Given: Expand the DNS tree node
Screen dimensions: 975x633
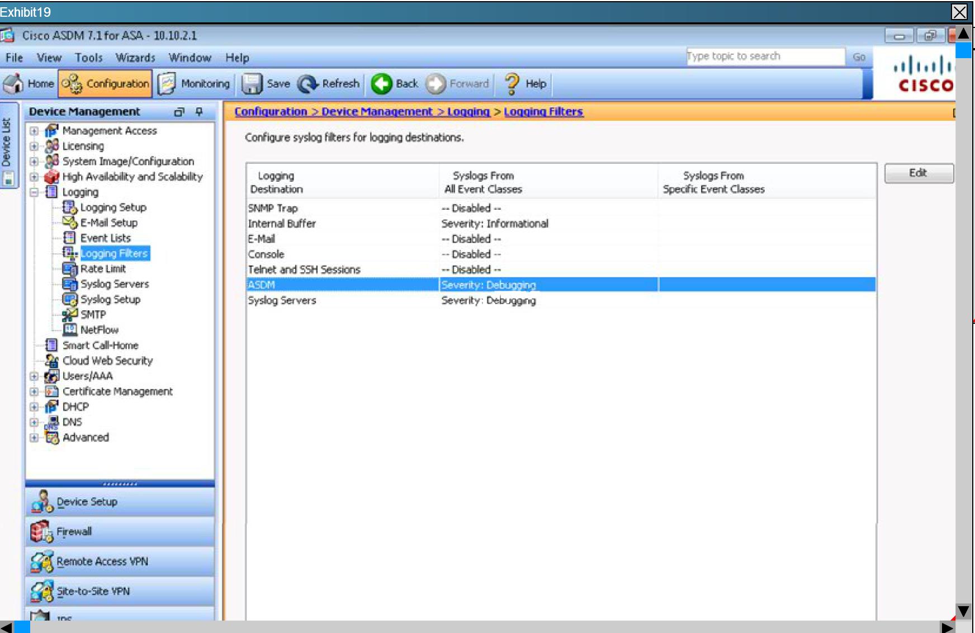Looking at the screenshot, I should (x=34, y=422).
